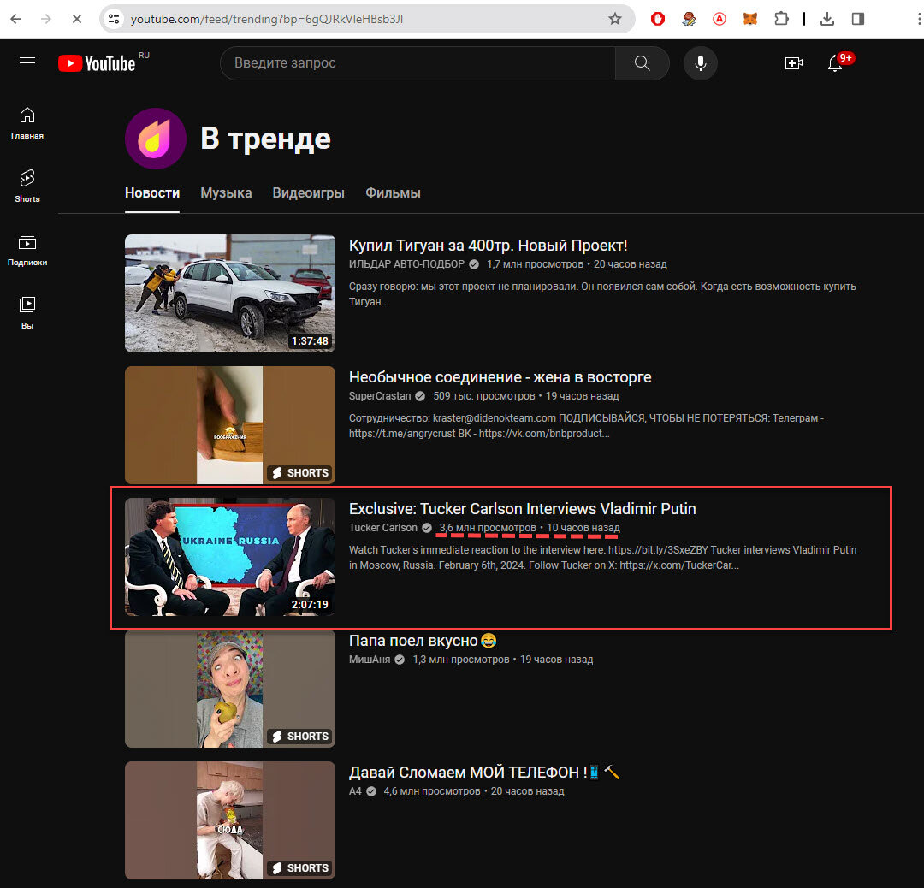Image resolution: width=924 pixels, height=888 pixels.
Task: Open the hamburger navigation menu
Action: click(x=27, y=62)
